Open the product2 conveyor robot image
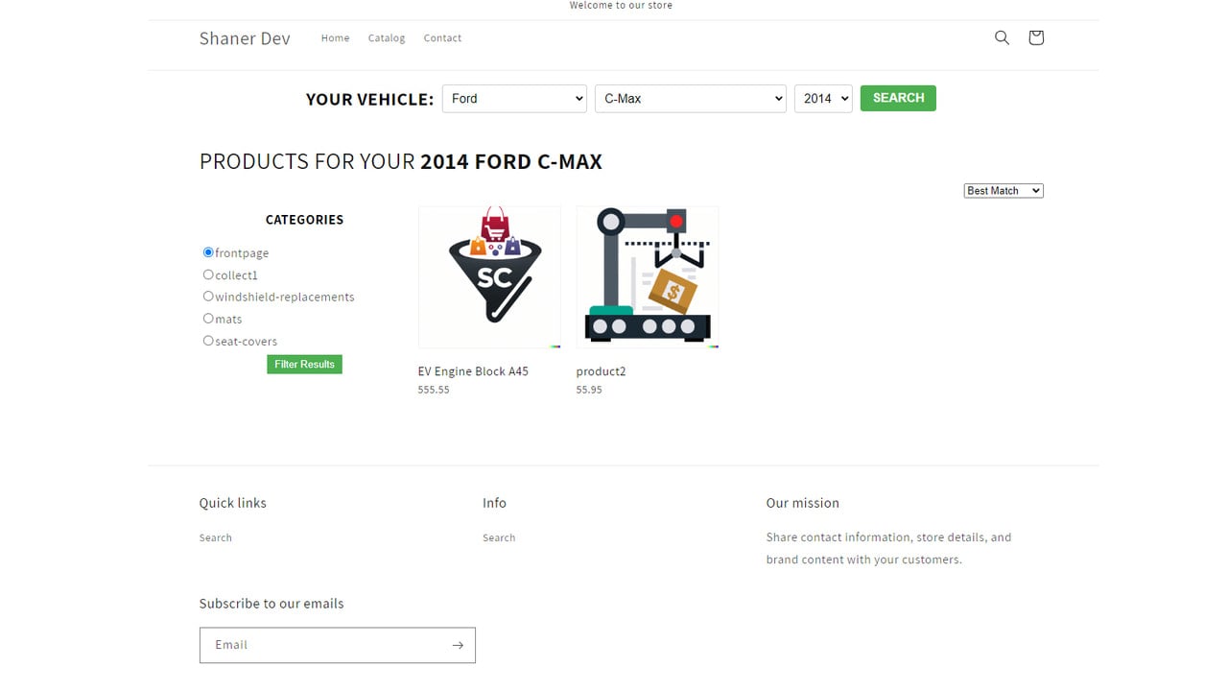Image resolution: width=1228 pixels, height=691 pixels. (x=648, y=277)
